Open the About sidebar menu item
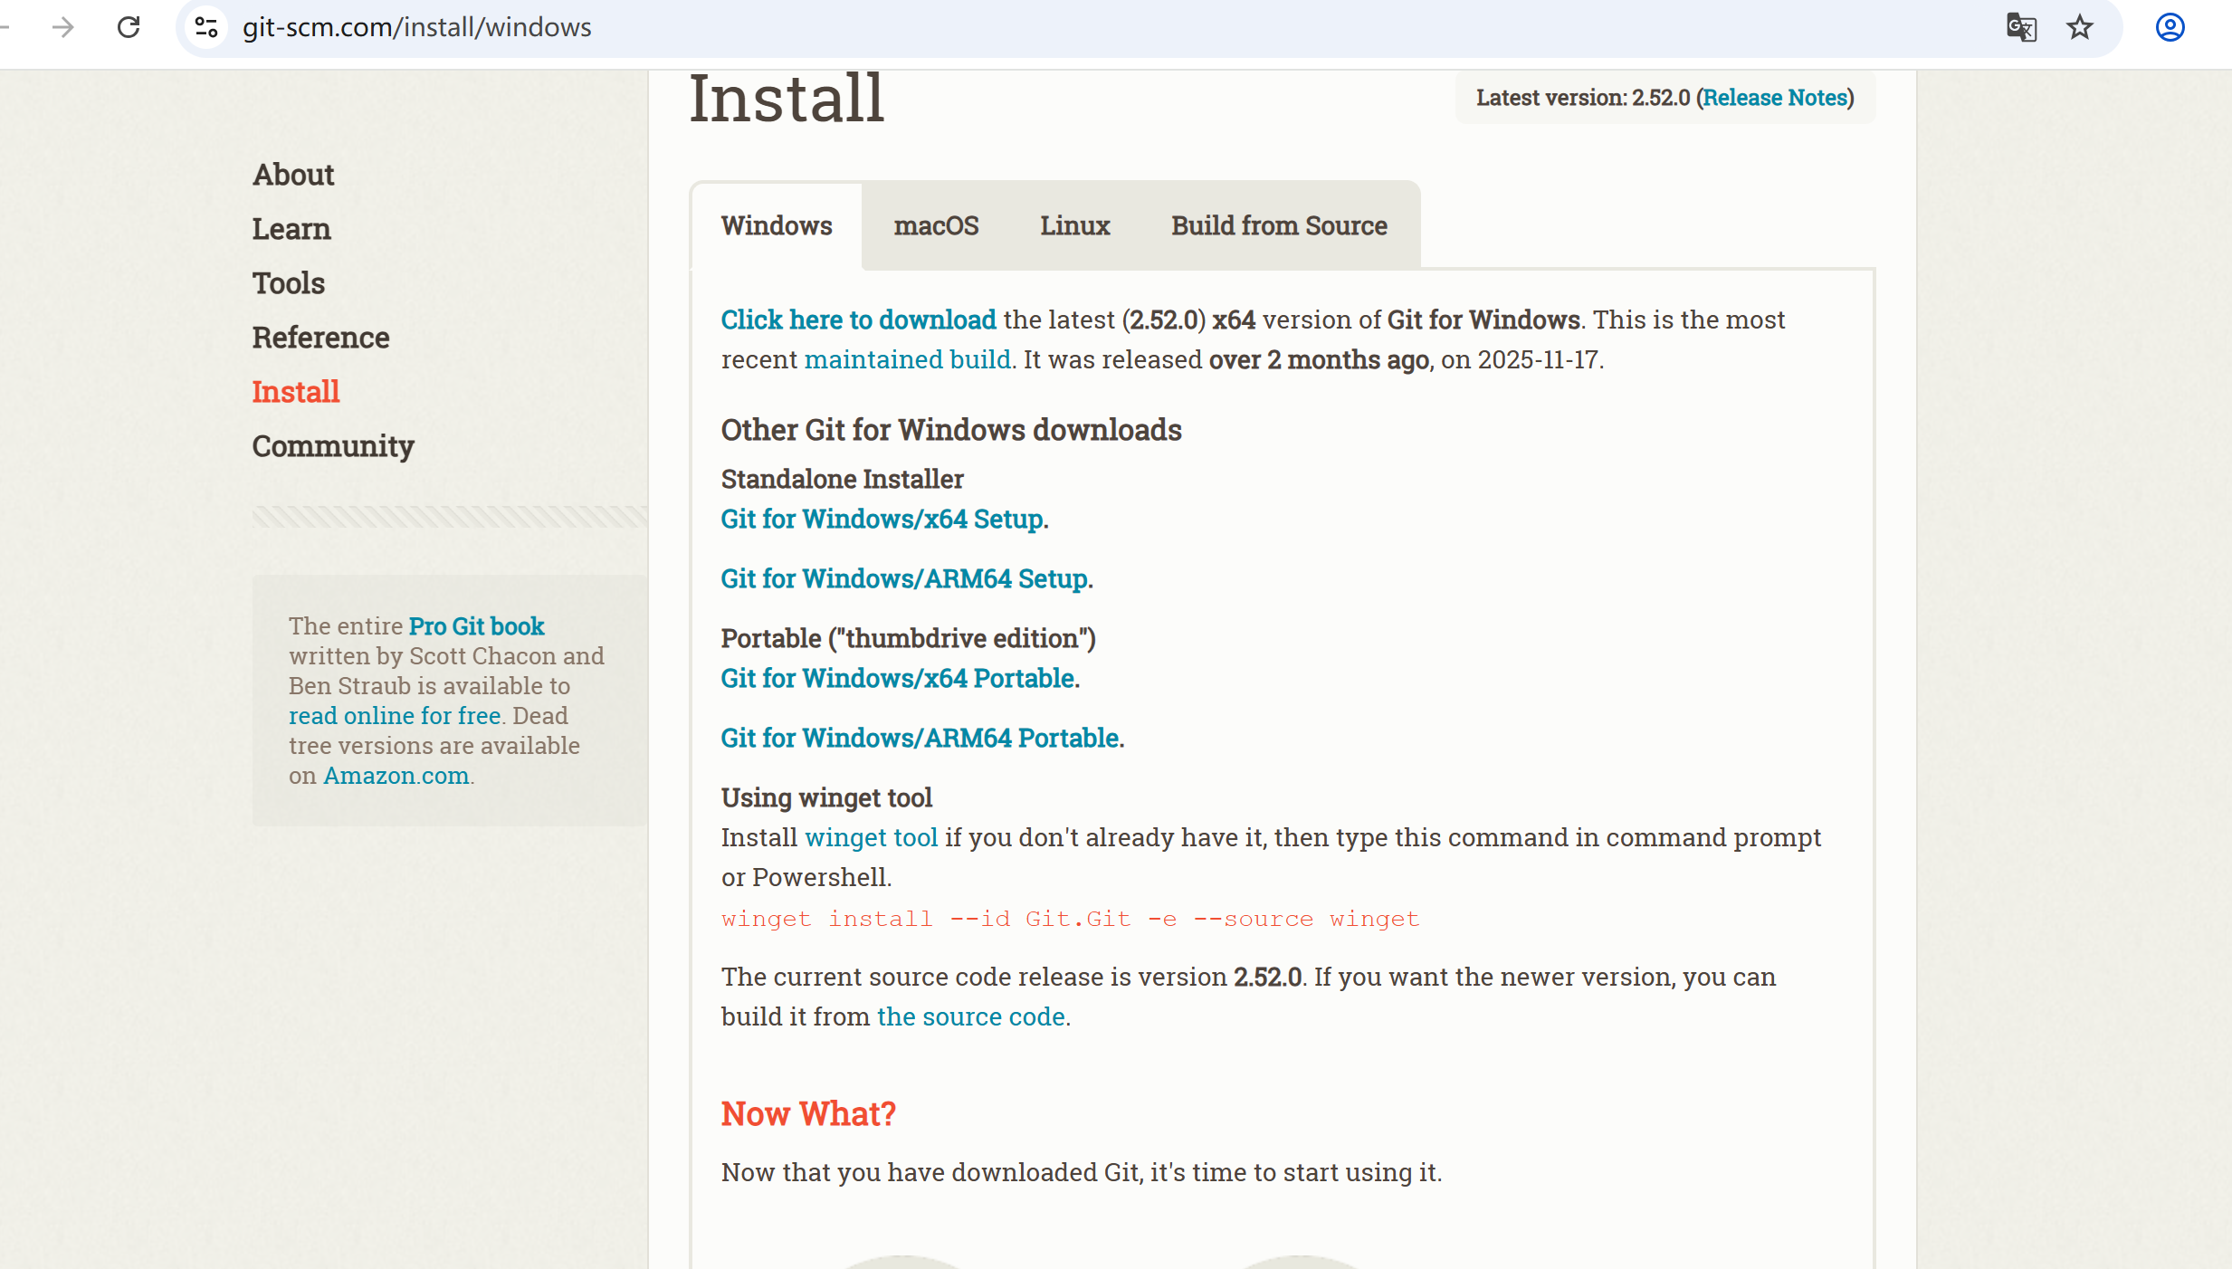Viewport: 2232px width, 1269px height. click(293, 175)
